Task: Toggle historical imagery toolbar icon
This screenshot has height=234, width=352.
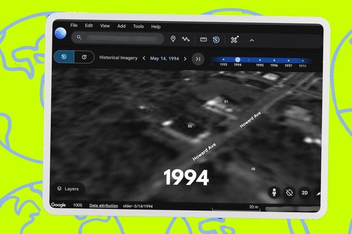Action: point(216,40)
